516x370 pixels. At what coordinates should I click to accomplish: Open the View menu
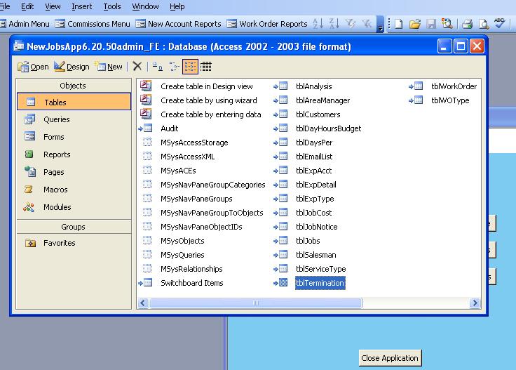click(x=53, y=6)
